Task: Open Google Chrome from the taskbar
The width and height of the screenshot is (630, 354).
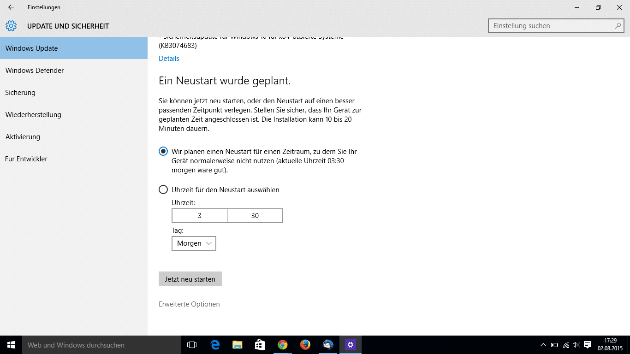Action: pyautogui.click(x=283, y=345)
